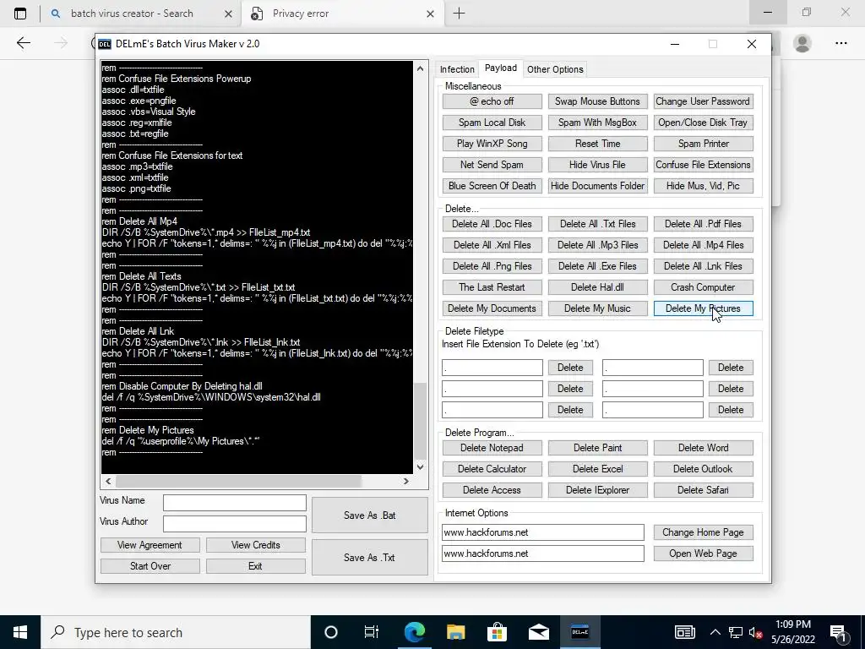This screenshot has width=865, height=649.
Task: Click the Hide Documents Folder button
Action: [597, 186]
